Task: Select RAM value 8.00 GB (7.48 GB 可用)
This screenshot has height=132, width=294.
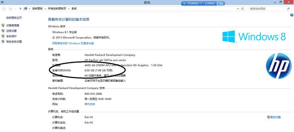Action: 99,71
